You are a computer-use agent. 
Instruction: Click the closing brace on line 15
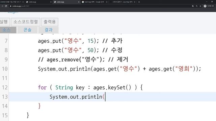pos(28,116)
